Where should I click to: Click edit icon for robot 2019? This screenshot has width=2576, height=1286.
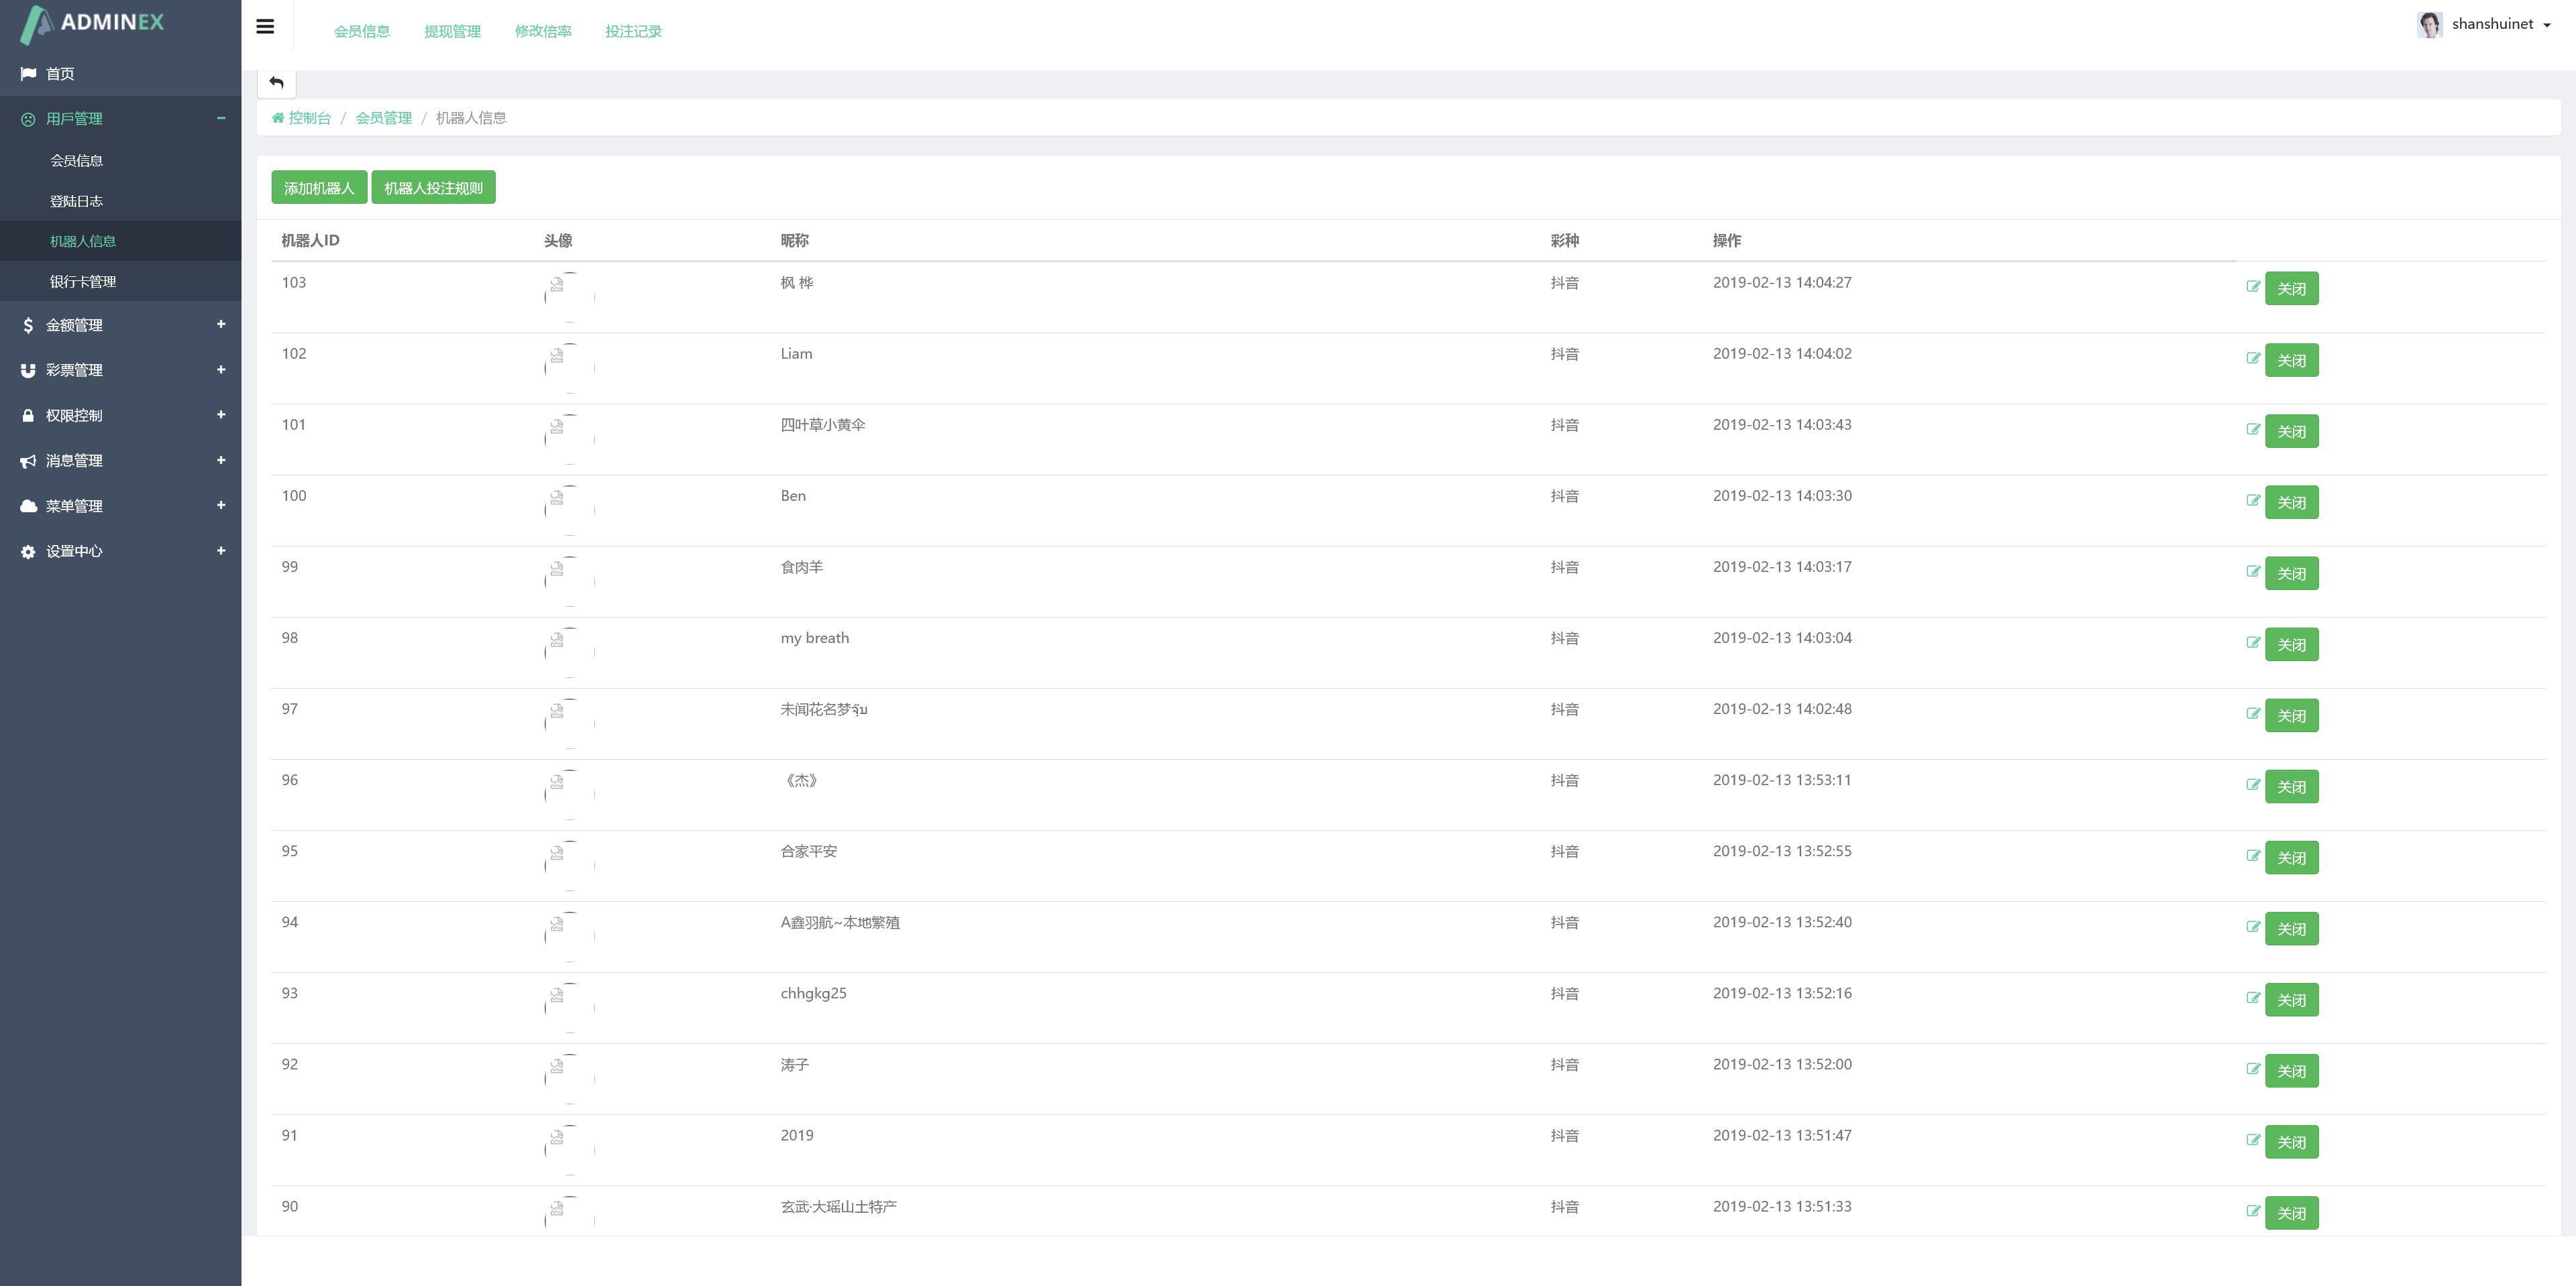click(2253, 1140)
